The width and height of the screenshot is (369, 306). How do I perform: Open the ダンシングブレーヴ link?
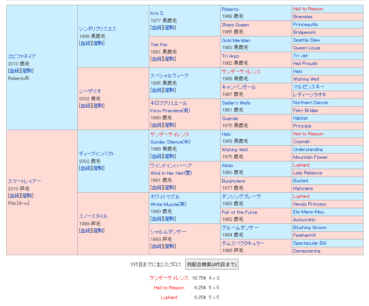[x=241, y=196]
